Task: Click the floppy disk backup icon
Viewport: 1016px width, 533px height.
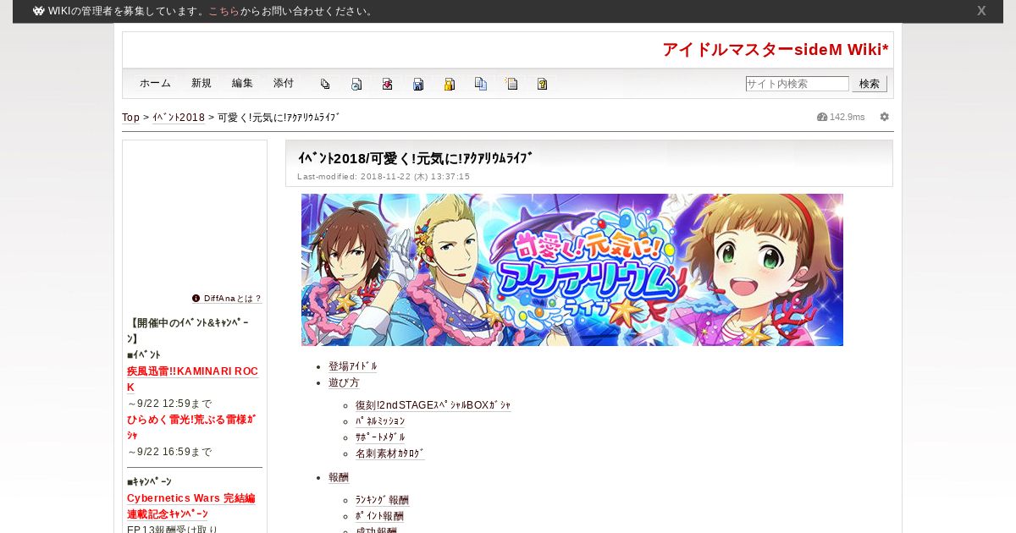Action: [418, 84]
